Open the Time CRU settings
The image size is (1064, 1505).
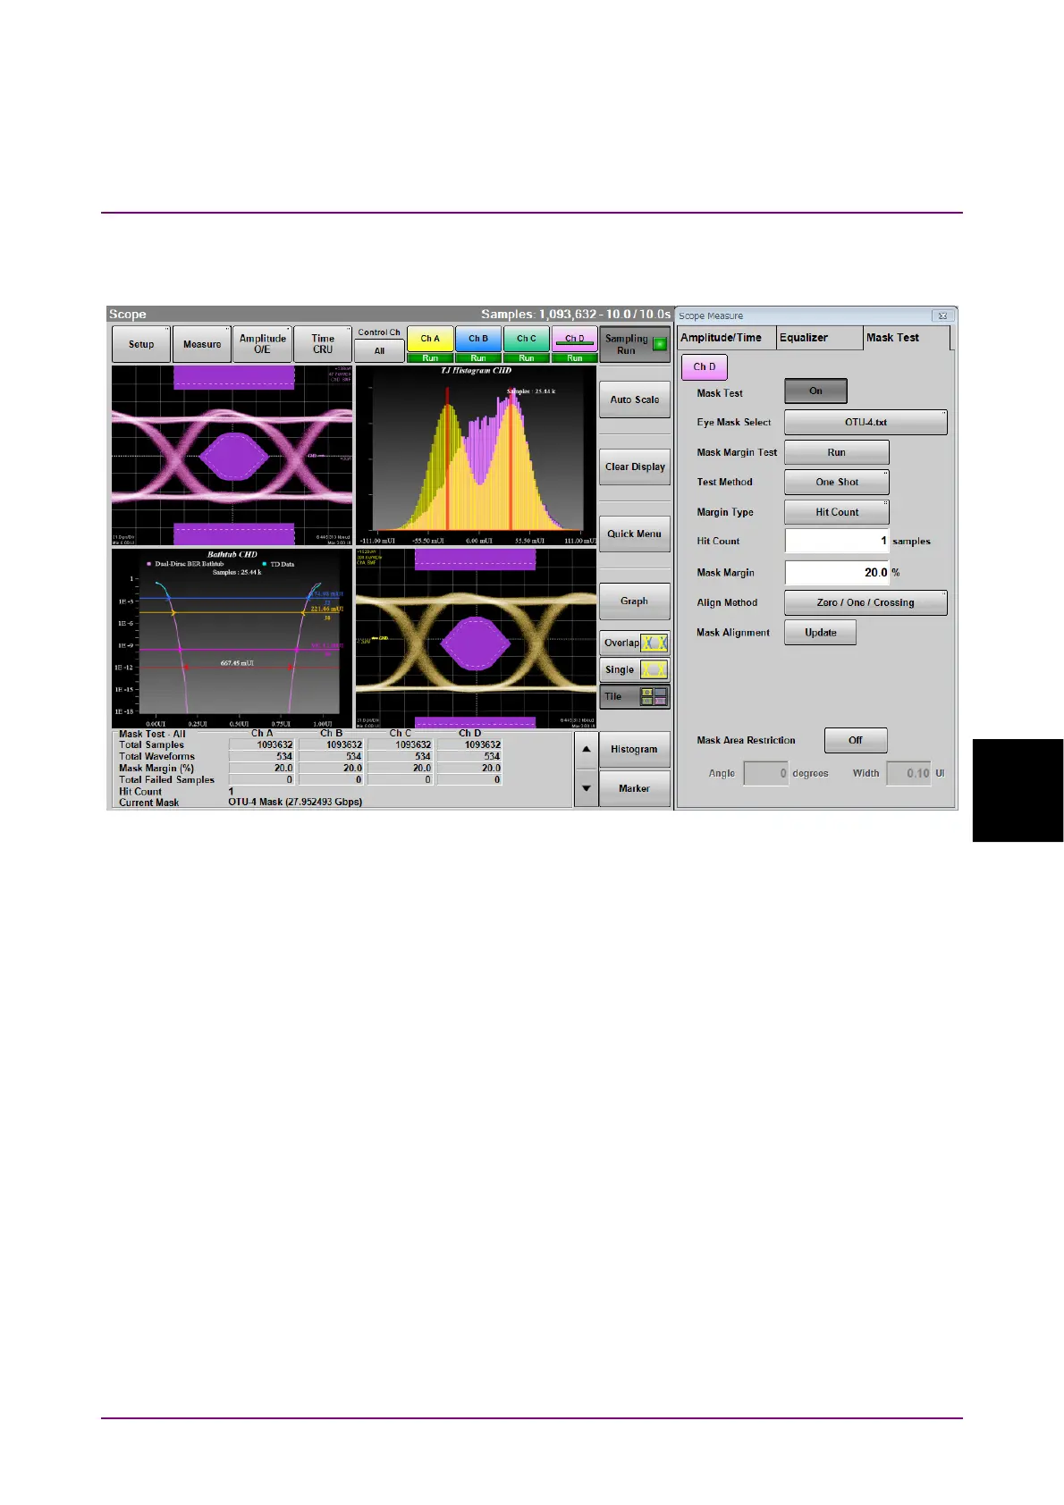[x=323, y=344]
